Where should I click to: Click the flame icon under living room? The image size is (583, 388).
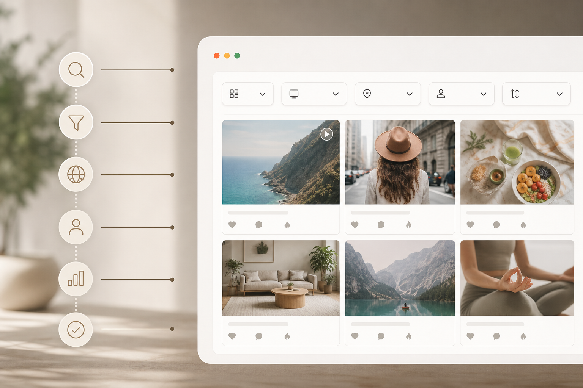tap(287, 336)
